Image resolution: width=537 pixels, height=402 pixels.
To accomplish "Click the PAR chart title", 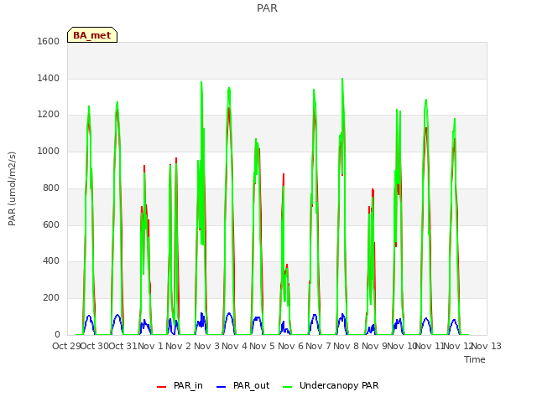I will (267, 8).
